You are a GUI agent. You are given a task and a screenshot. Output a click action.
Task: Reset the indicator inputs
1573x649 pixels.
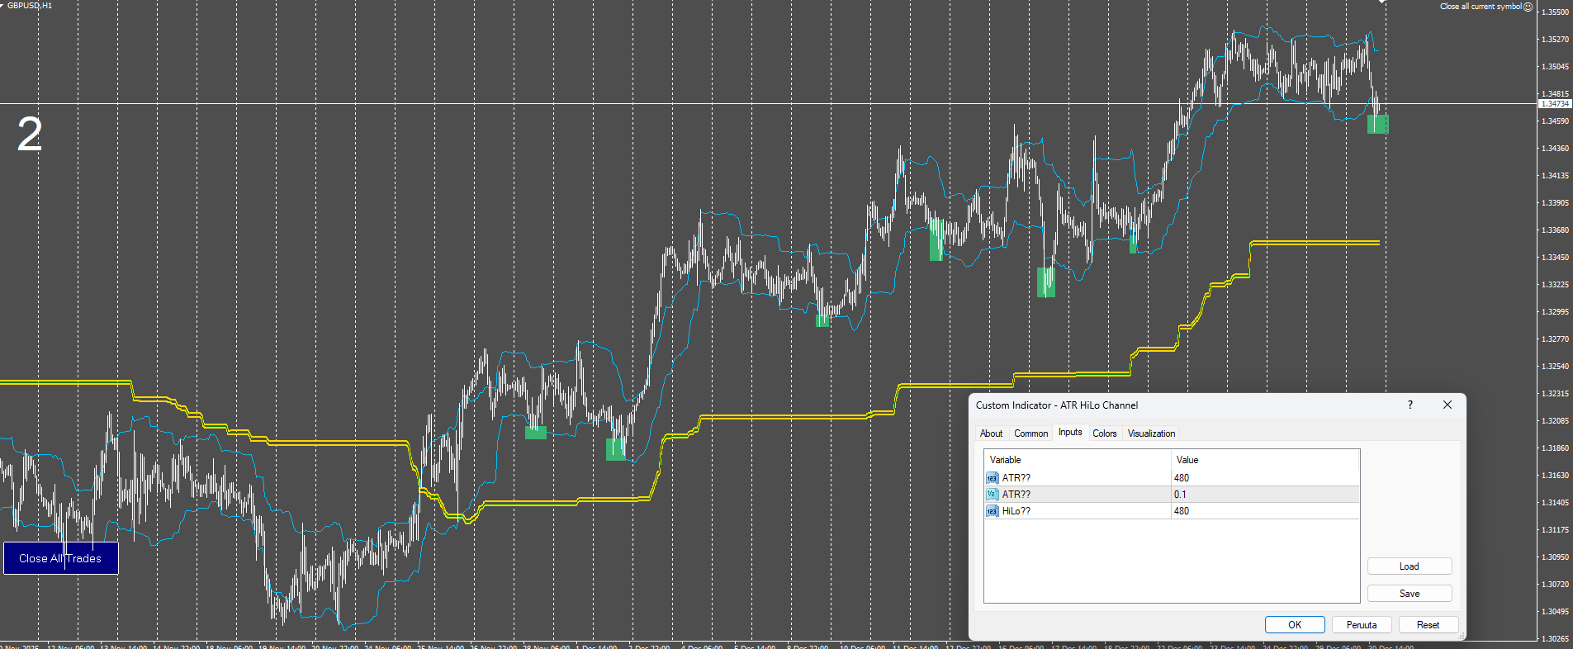tap(1428, 625)
